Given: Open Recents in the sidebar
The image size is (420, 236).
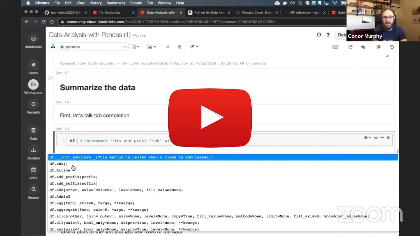Looking at the screenshot, I should (x=33, y=107).
